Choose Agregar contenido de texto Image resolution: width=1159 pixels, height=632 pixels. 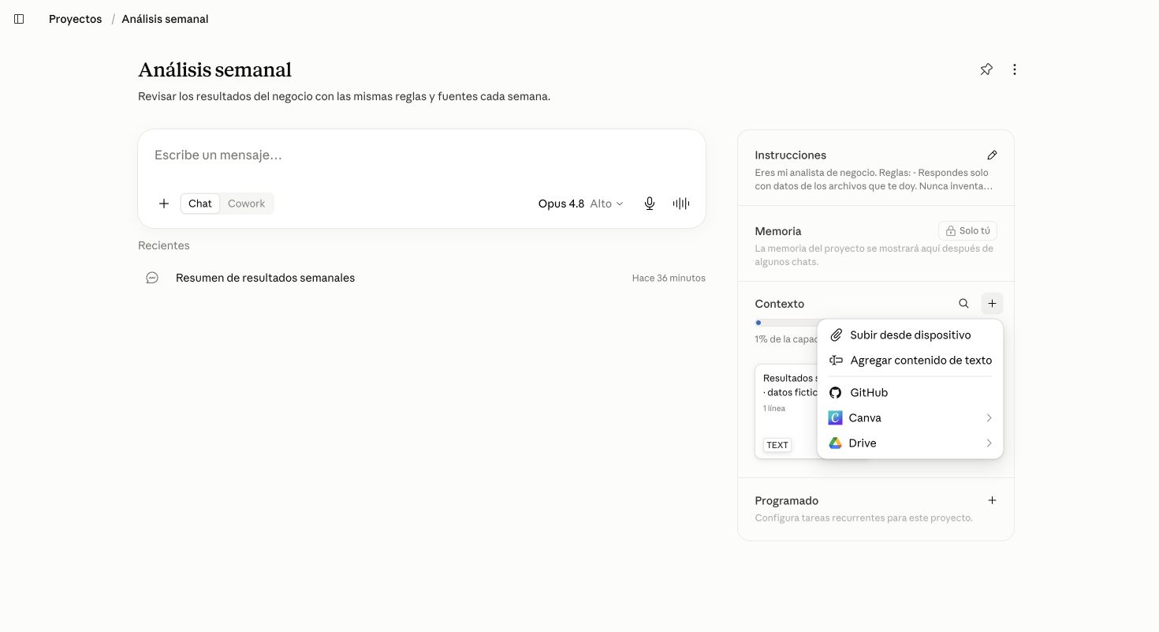[910, 361]
